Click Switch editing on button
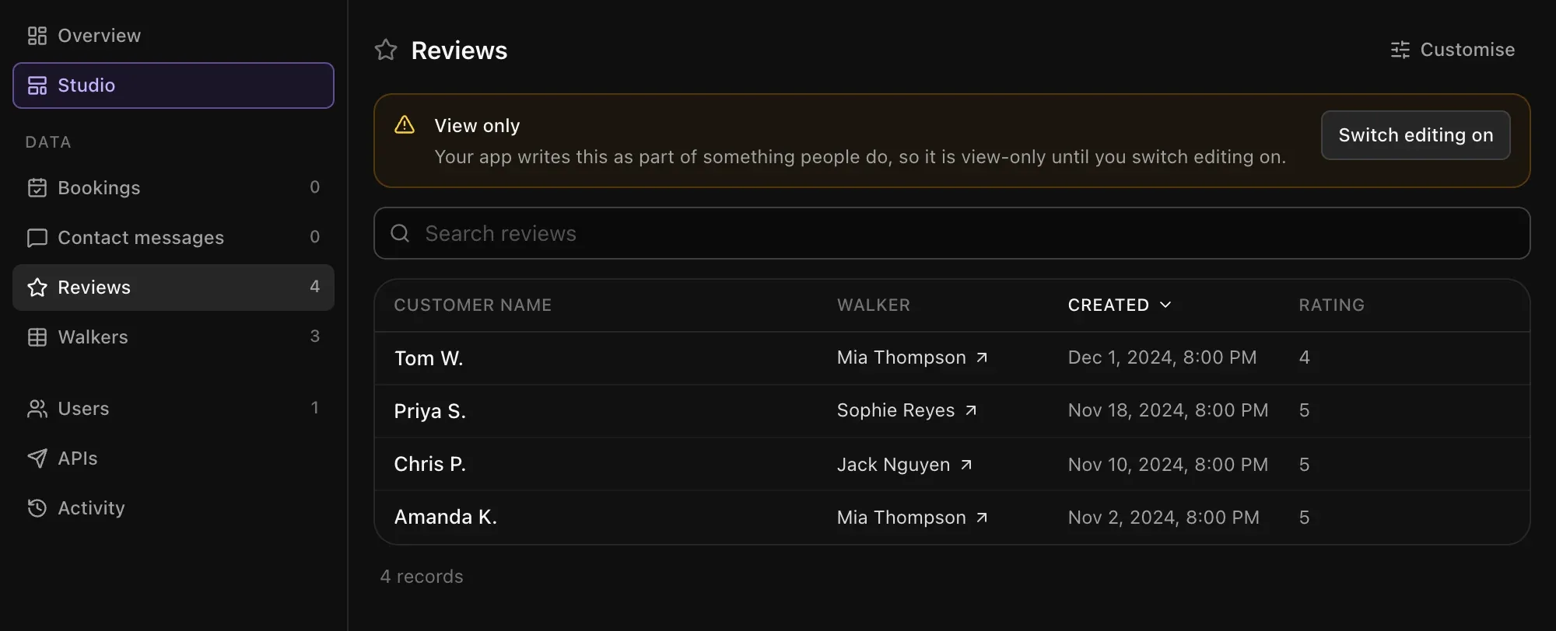Screen dimensions: 1556x631 tap(1416, 135)
